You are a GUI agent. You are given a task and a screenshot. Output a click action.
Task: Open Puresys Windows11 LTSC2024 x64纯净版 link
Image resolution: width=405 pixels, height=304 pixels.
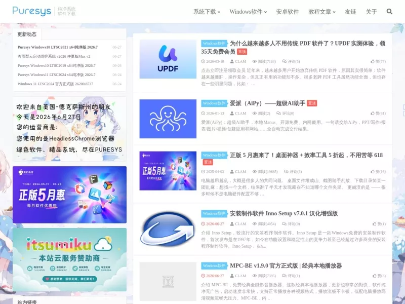(57, 74)
